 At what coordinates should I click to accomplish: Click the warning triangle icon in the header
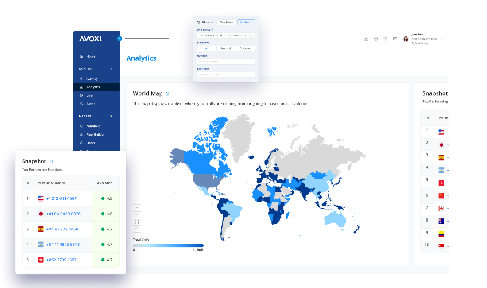coord(366,39)
